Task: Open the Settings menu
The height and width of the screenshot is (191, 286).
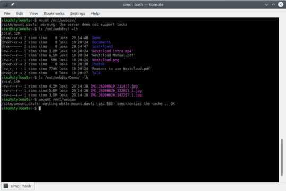Action: 77,13
